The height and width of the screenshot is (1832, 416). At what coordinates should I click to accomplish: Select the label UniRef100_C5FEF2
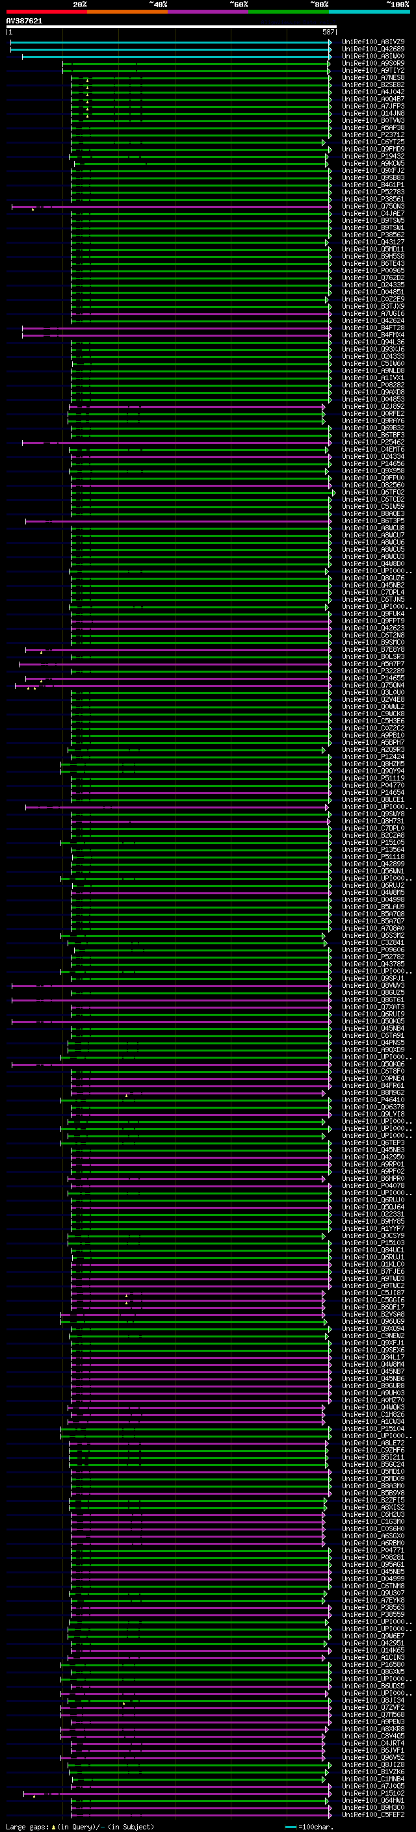click(x=373, y=1814)
